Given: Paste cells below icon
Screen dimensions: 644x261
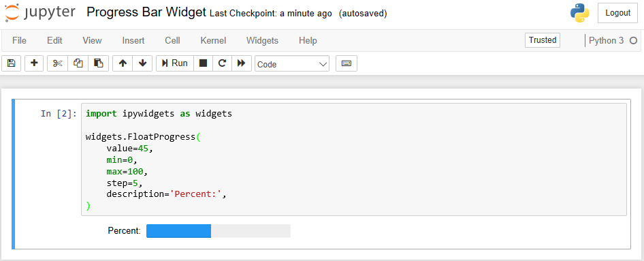Looking at the screenshot, I should coord(99,63).
